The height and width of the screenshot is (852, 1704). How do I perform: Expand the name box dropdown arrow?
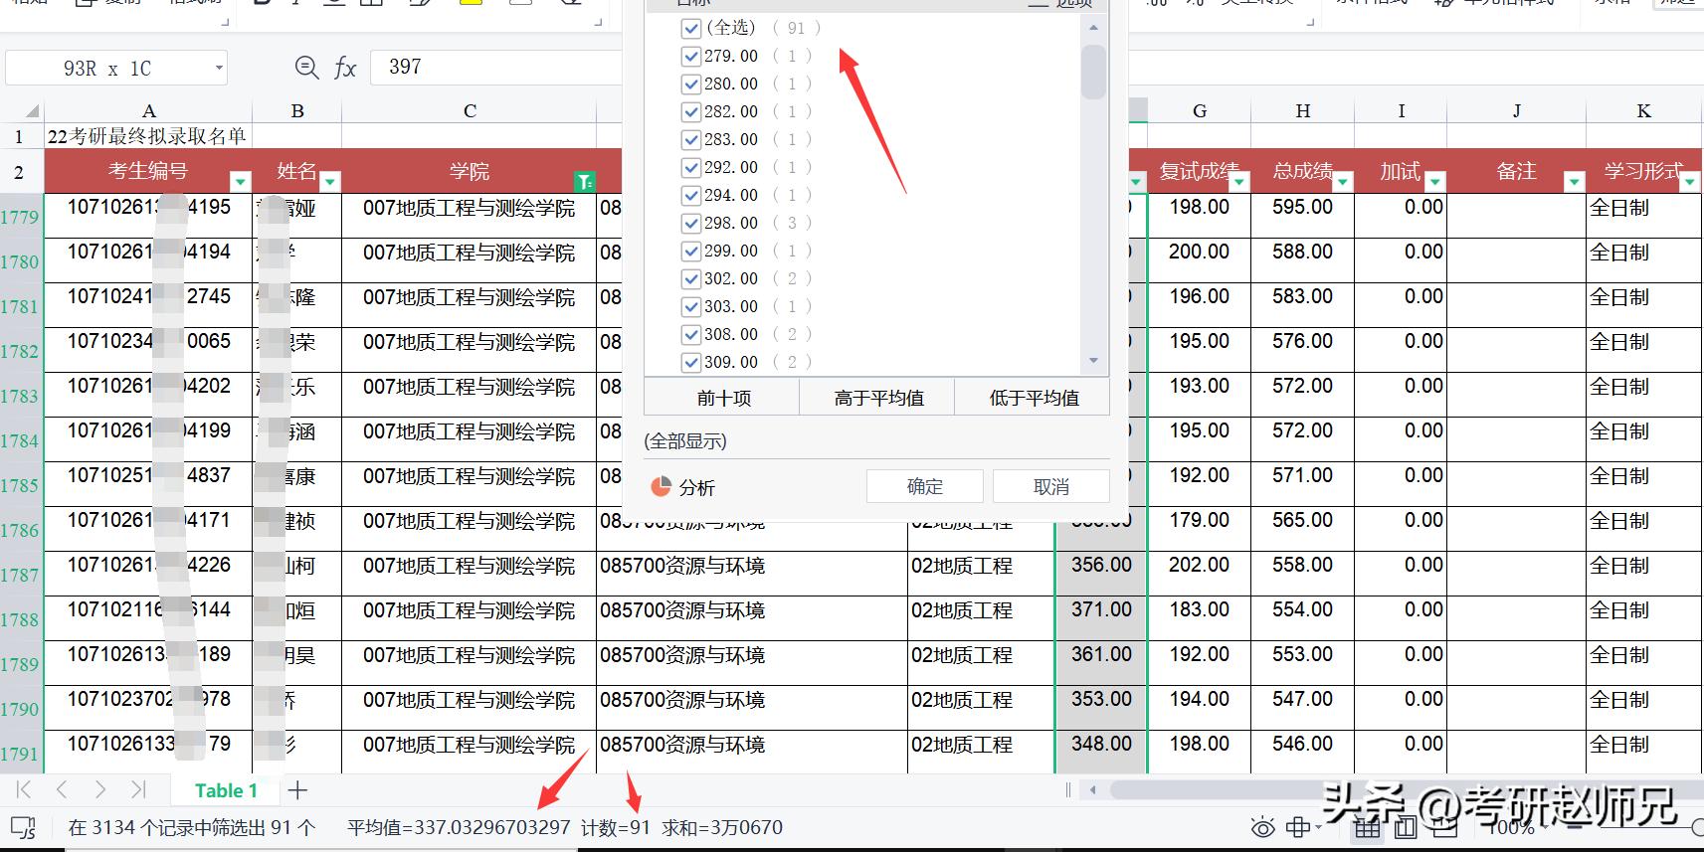pyautogui.click(x=218, y=68)
